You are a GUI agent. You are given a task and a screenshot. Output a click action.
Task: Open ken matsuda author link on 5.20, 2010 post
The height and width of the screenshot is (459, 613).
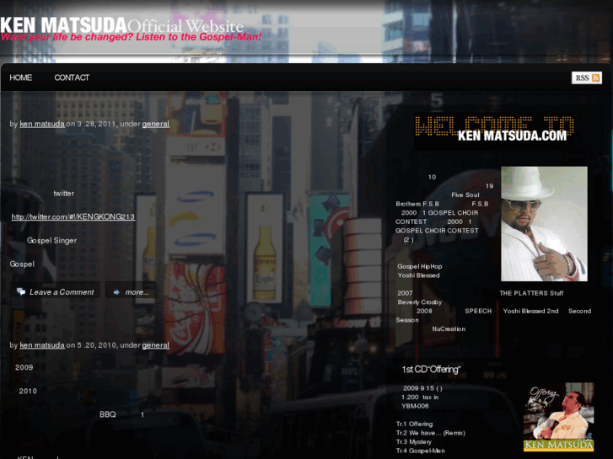click(x=42, y=345)
